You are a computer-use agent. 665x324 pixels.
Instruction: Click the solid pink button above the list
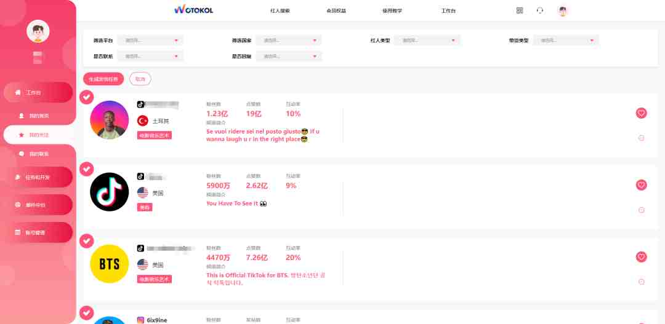103,79
